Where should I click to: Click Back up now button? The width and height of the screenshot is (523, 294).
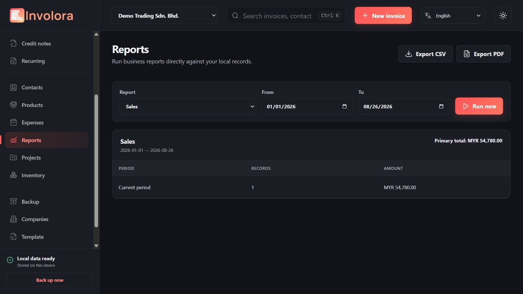pyautogui.click(x=50, y=280)
